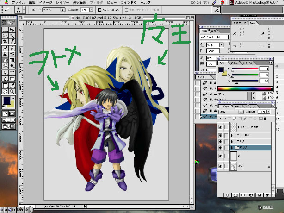Viewport: 284px width, 213px height.
Task: Select the Gradient tool
Action: (12, 60)
